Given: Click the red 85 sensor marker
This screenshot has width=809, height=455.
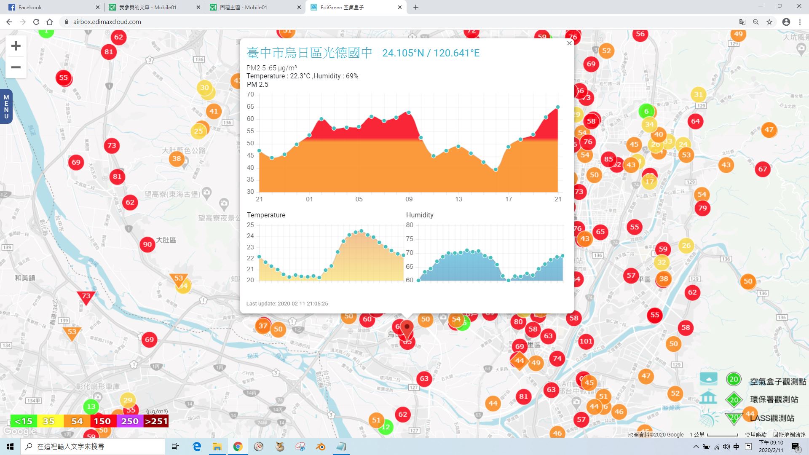Looking at the screenshot, I should coord(608,159).
